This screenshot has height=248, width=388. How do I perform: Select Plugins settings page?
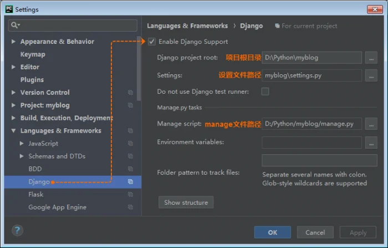click(32, 79)
